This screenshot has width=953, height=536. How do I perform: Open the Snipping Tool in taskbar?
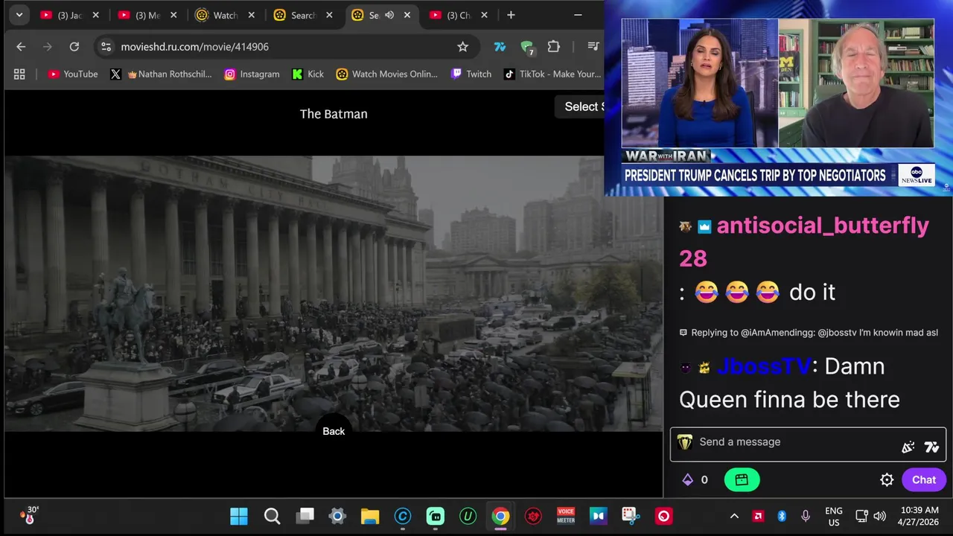point(631,516)
